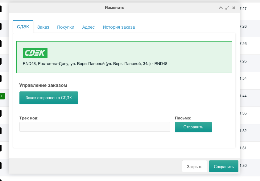Save changes with the Сохранить button

224,167
